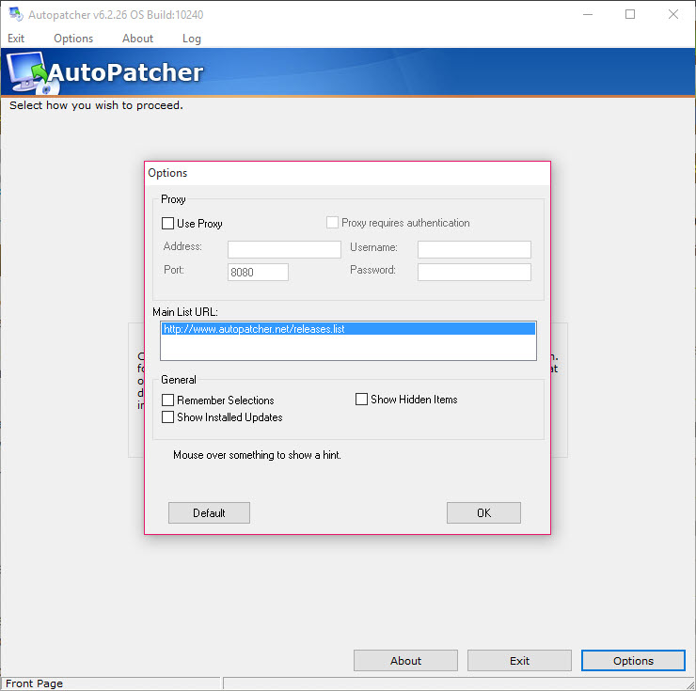This screenshot has height=691, width=696.
Task: Click the Autopatcher title bar app icon
Action: 16,14
